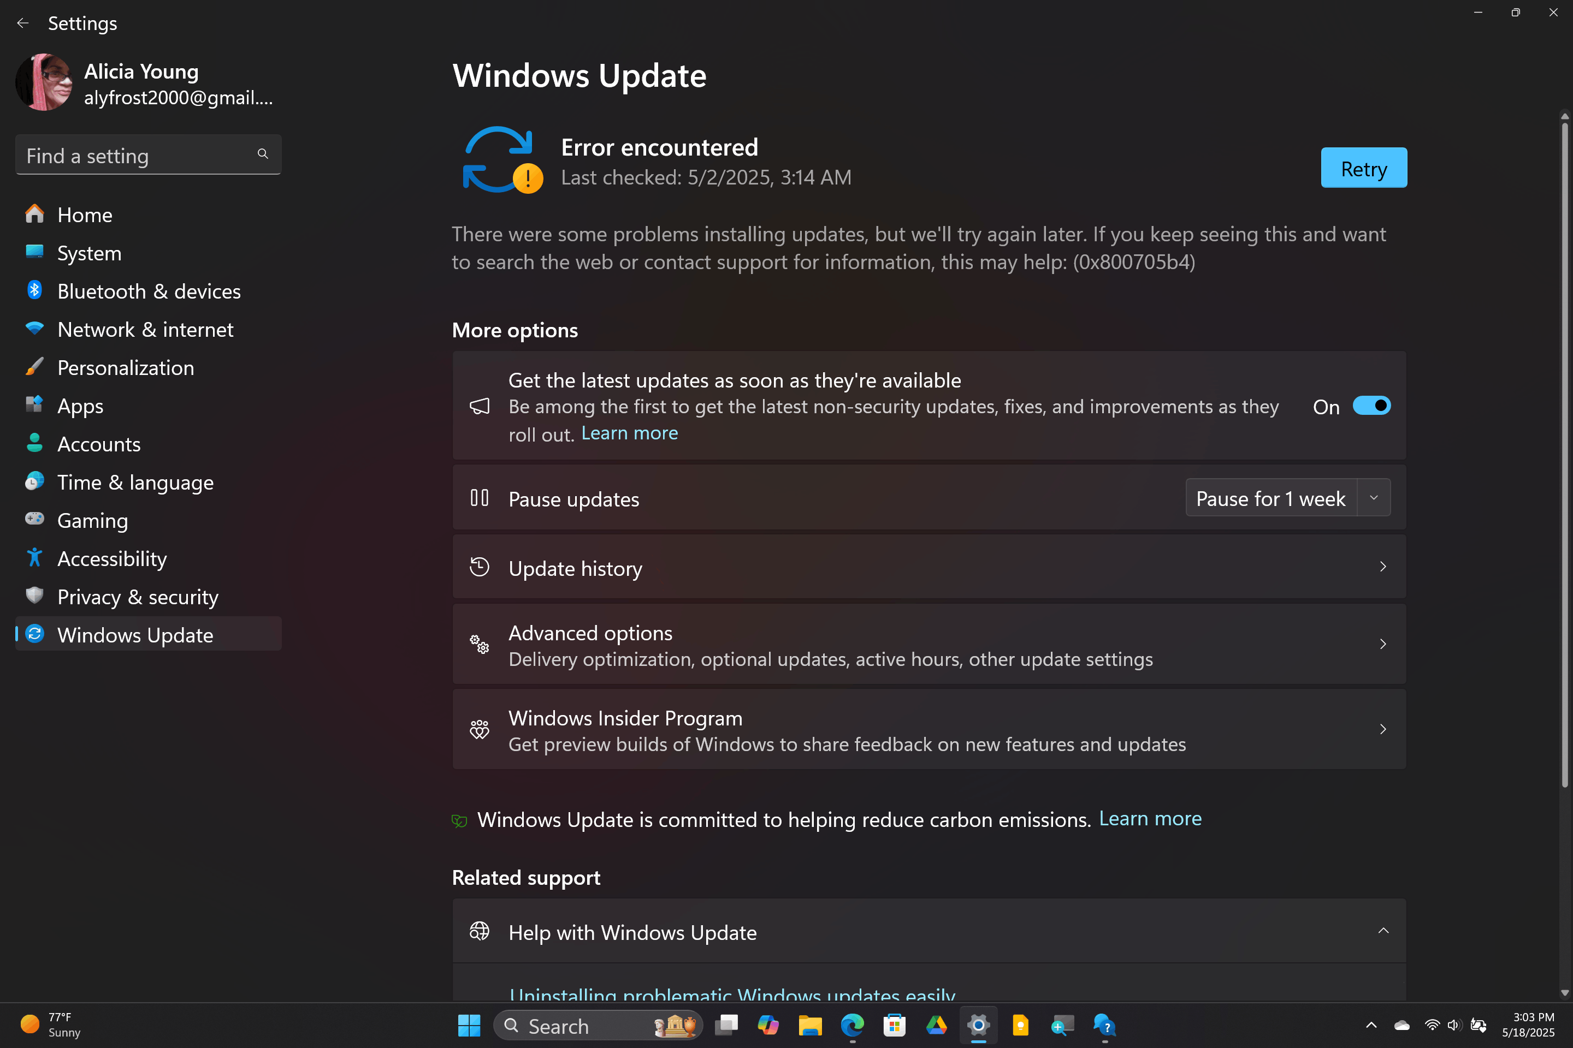Open Microsoft Edge from the taskbar

[852, 1025]
